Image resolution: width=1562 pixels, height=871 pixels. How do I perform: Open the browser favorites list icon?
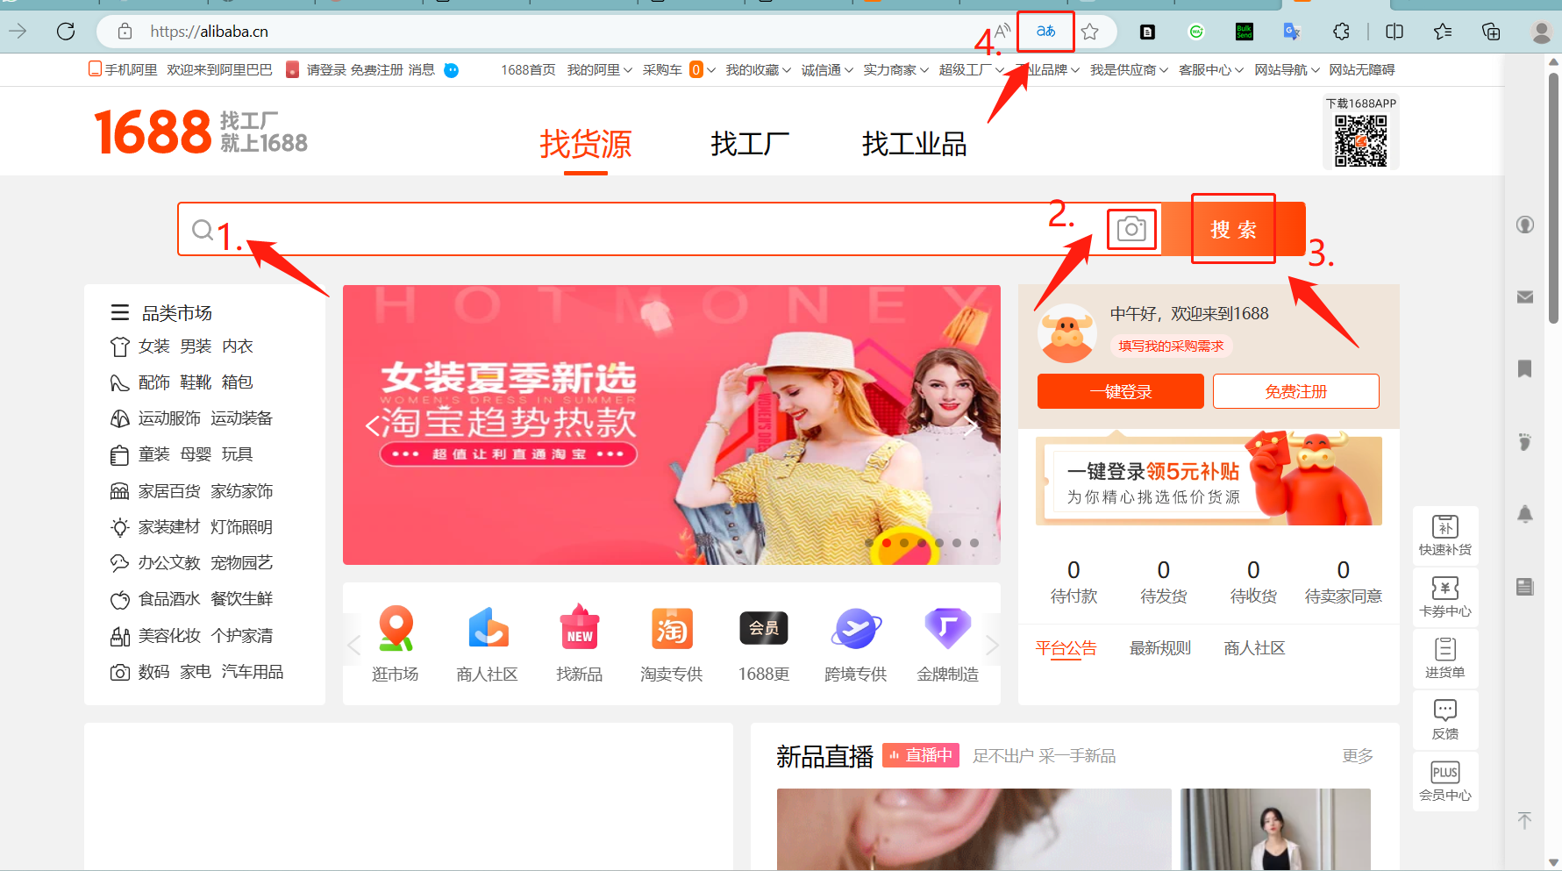tap(1443, 32)
